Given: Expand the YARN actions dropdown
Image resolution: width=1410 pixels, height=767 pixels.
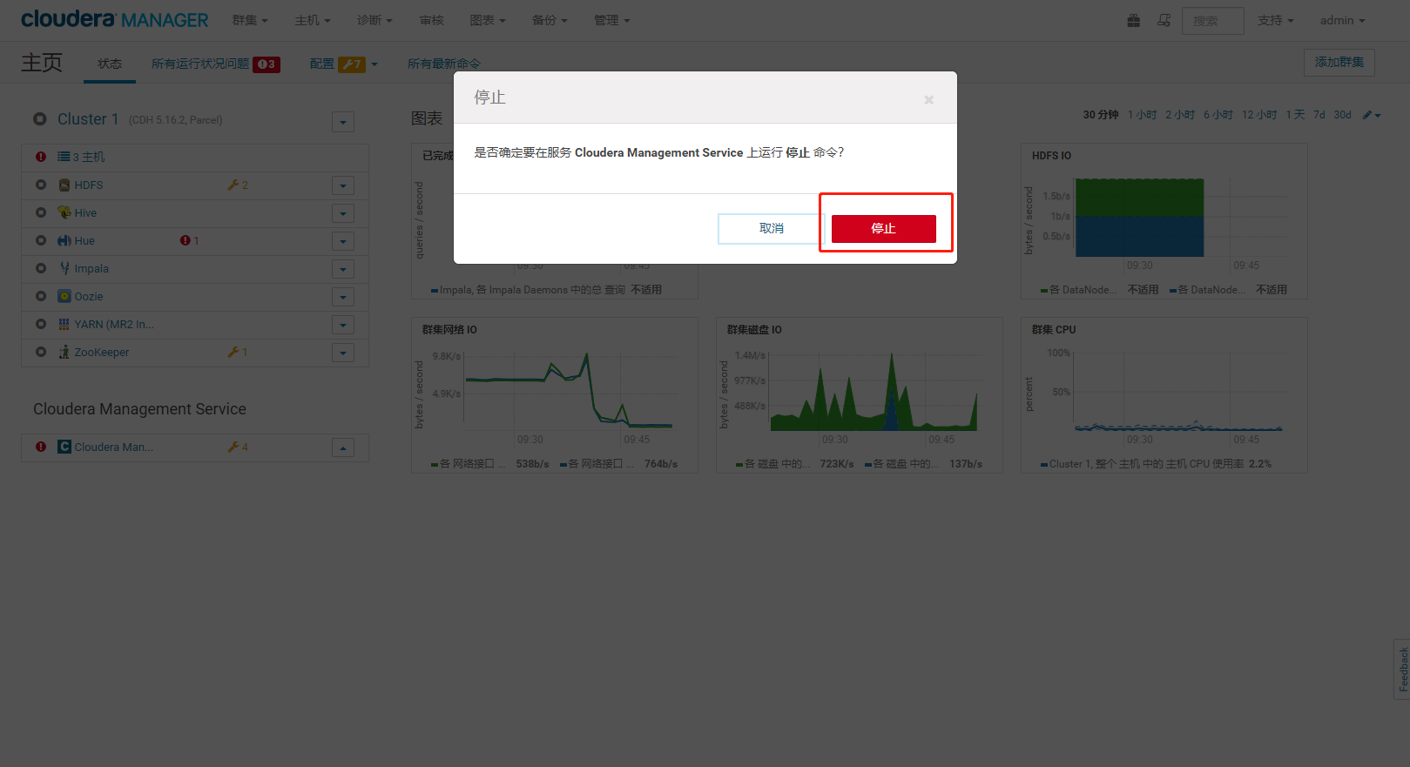Looking at the screenshot, I should (x=343, y=325).
